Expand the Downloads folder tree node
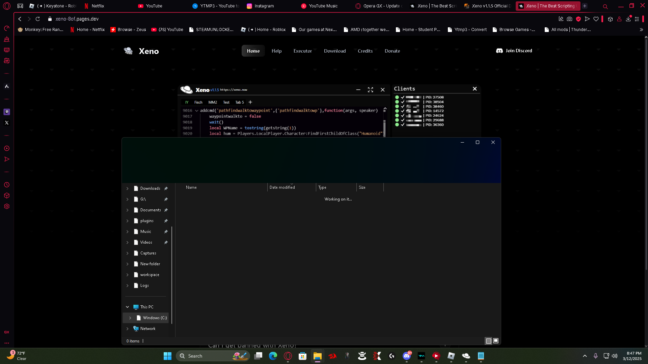 (128, 188)
